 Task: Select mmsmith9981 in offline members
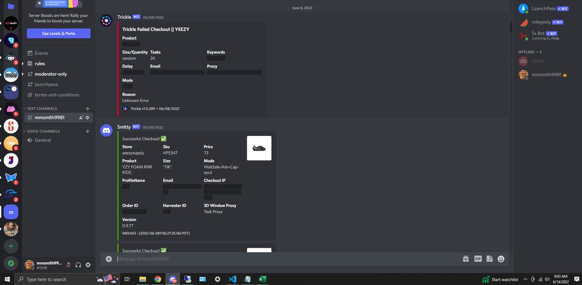click(x=546, y=75)
